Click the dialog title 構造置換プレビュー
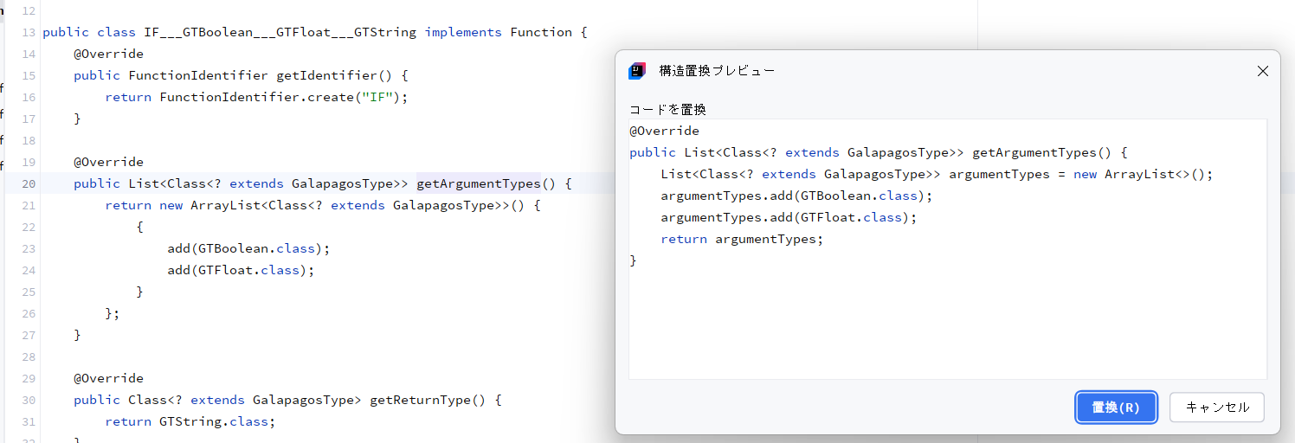Viewport: 1295px width, 443px height. tap(717, 71)
